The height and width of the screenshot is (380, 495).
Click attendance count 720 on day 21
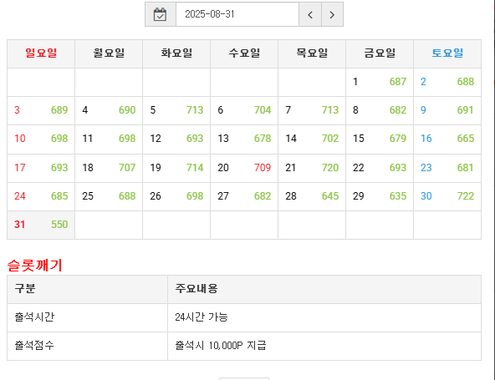pyautogui.click(x=330, y=168)
